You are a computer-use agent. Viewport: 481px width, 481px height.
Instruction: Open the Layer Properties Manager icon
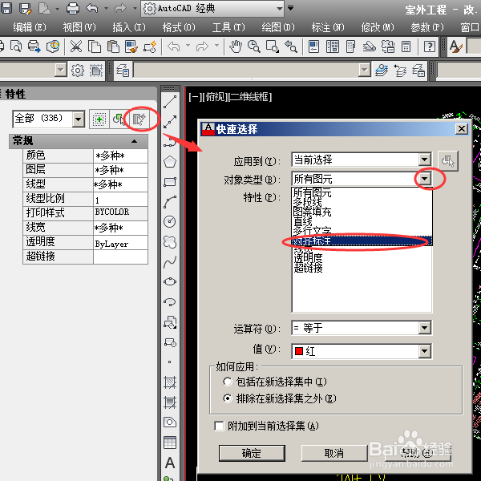(x=123, y=71)
